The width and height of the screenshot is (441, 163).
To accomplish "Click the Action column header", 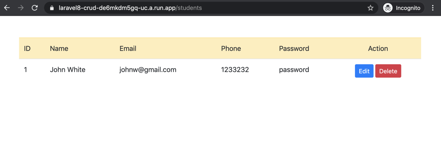I will click(378, 48).
